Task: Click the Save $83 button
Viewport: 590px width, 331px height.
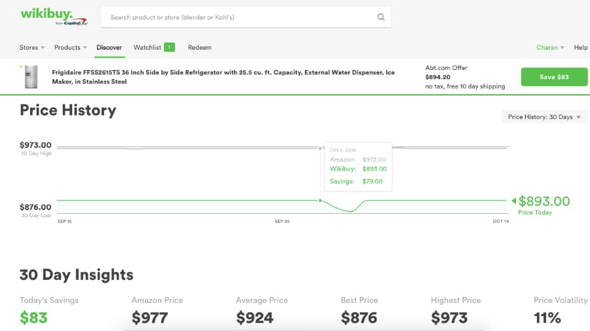Action: (554, 77)
